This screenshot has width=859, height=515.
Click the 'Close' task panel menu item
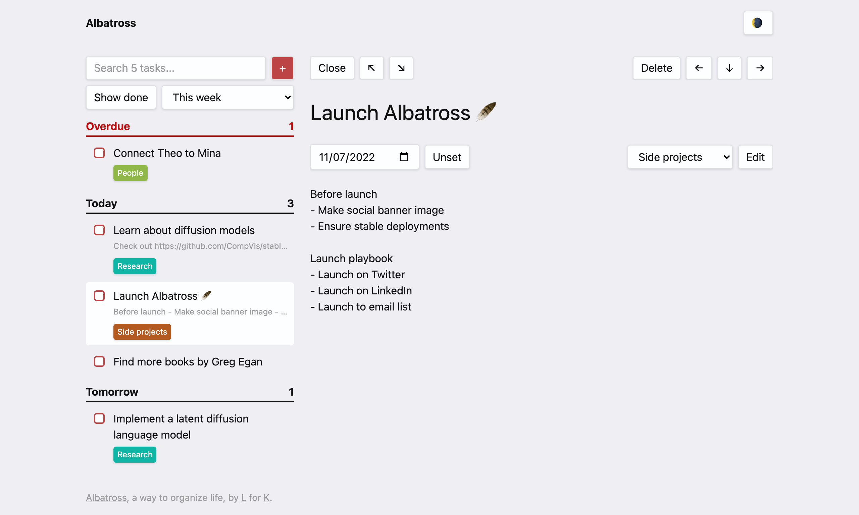pos(331,67)
